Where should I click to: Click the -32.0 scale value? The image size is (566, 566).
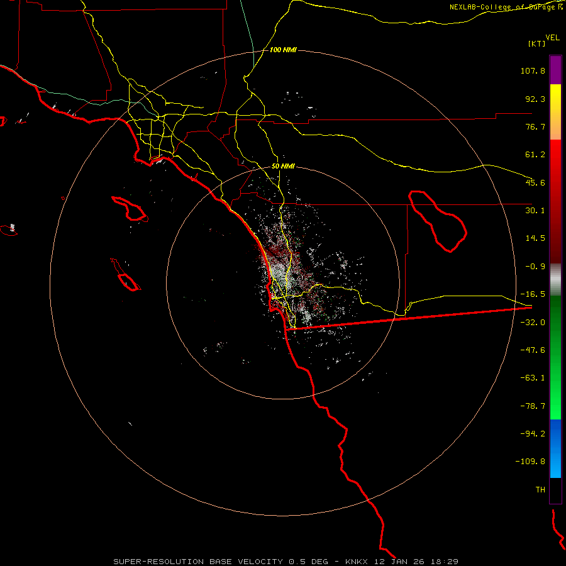(533, 323)
